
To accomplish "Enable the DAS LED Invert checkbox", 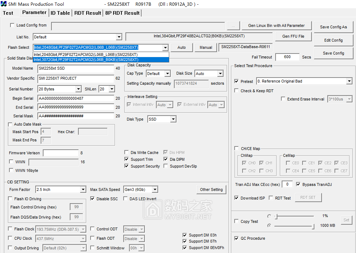I will [x=125, y=199].
